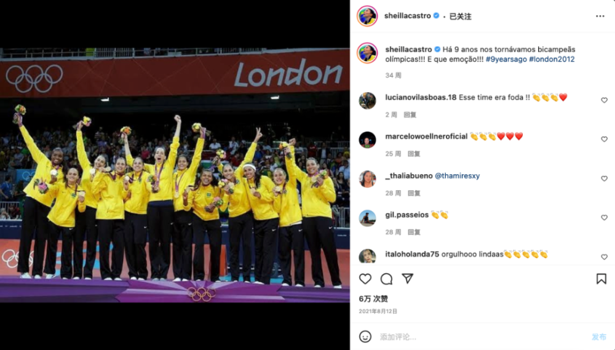Save the post with the bookmark icon

[x=601, y=279]
